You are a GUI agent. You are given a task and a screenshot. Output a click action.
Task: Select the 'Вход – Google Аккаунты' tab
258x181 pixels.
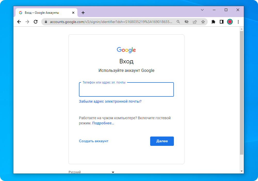pyautogui.click(x=46, y=13)
